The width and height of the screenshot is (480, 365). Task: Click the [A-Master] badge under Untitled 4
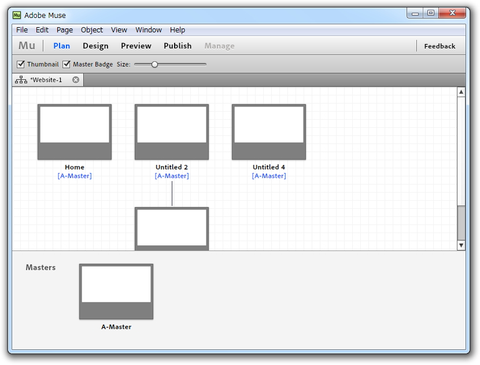click(x=269, y=176)
